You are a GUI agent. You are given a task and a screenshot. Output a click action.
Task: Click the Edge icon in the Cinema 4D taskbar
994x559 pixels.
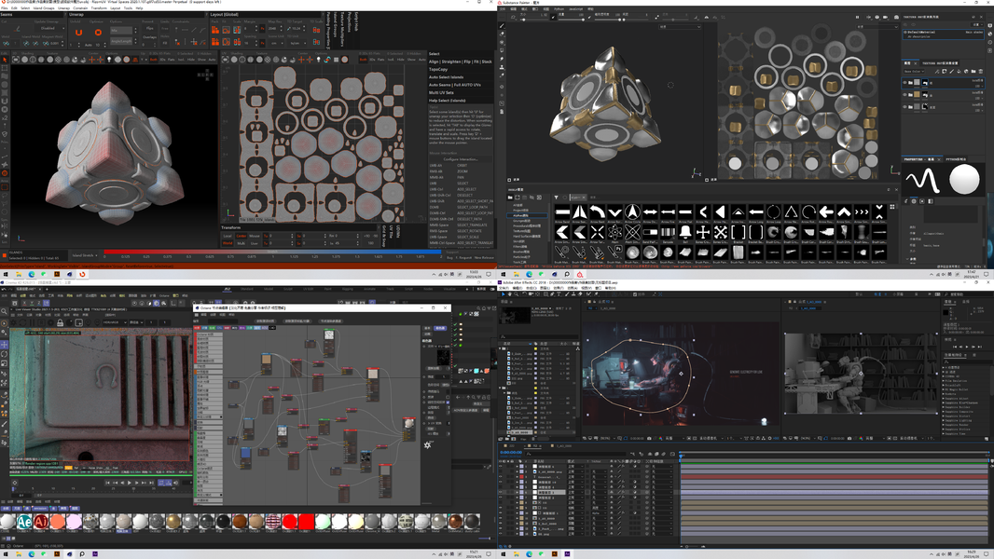click(31, 554)
